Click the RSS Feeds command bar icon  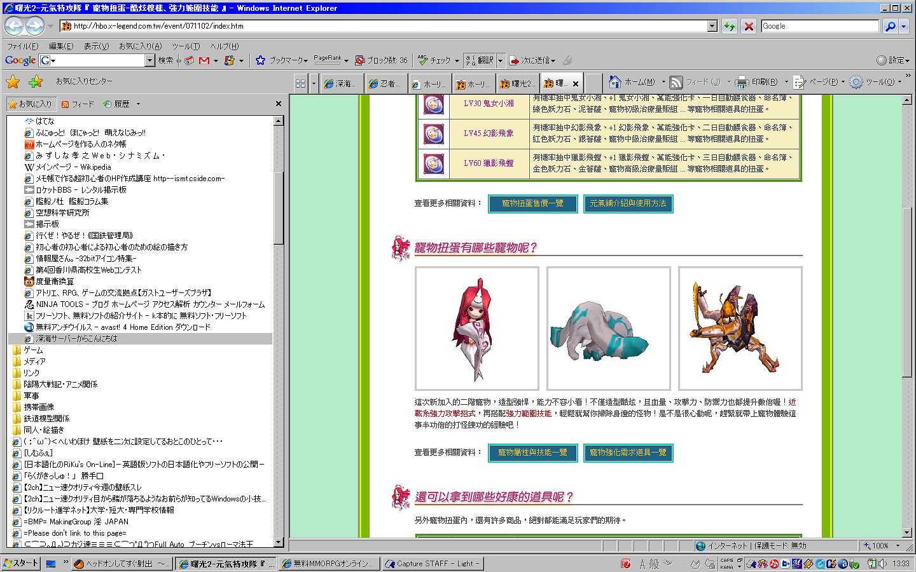pyautogui.click(x=676, y=82)
